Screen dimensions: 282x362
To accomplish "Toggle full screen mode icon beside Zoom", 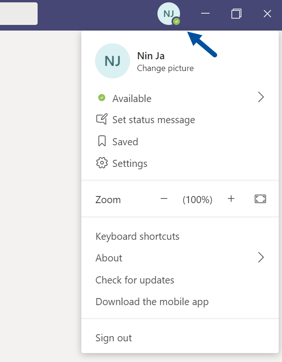I will pyautogui.click(x=260, y=199).
